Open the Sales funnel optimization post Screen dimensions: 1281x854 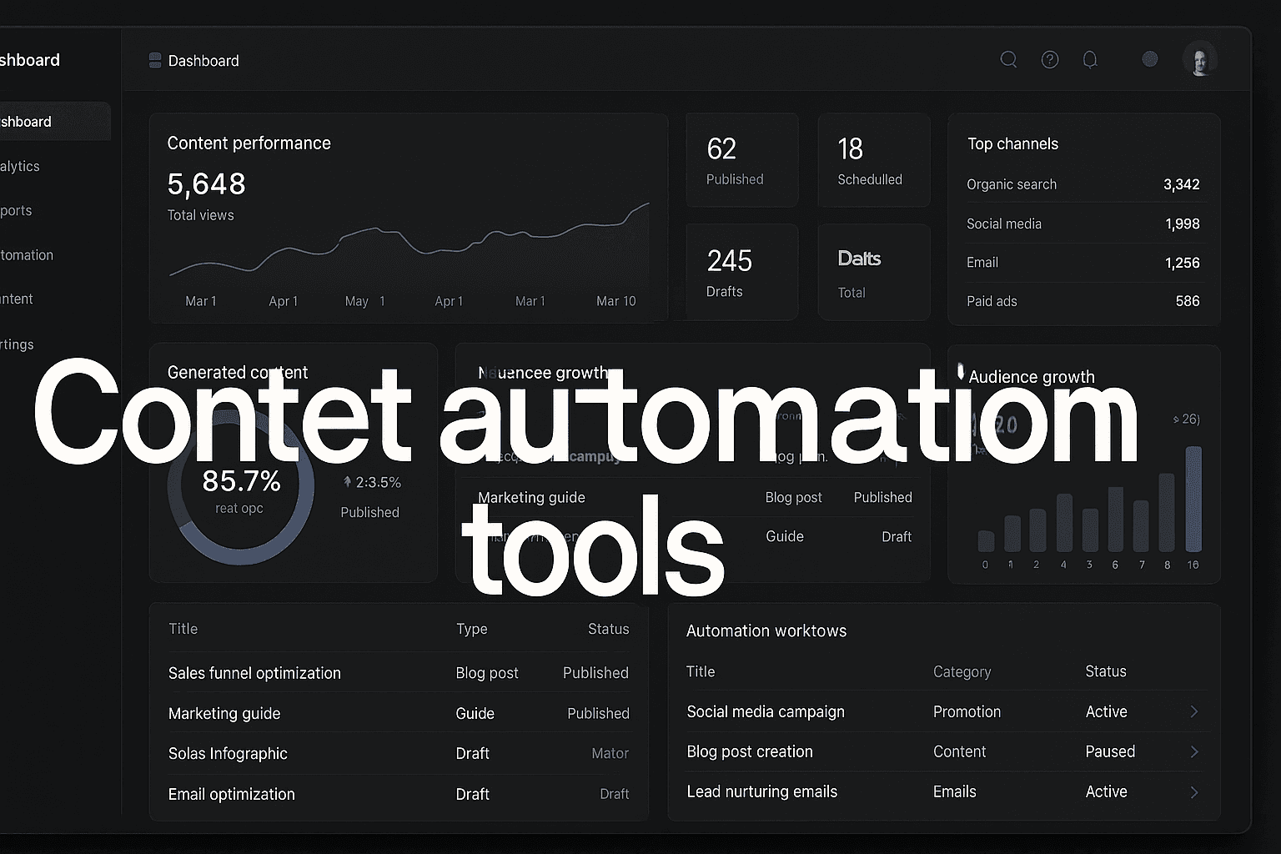[x=254, y=673]
